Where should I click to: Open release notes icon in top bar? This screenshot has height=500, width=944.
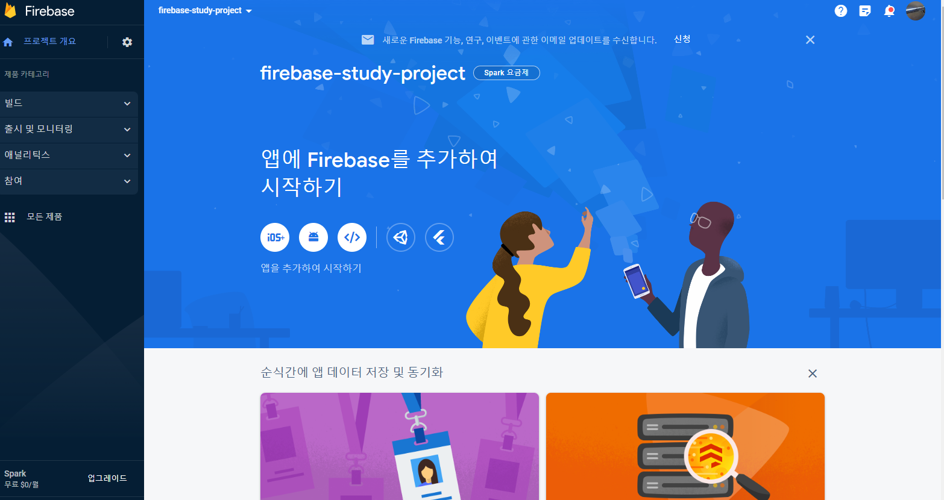click(865, 11)
